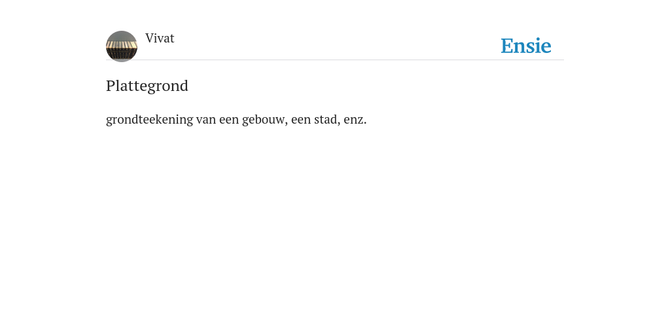Image resolution: width=670 pixels, height=335 pixels.
Task: Click the word stad in the definition
Action: pos(327,120)
